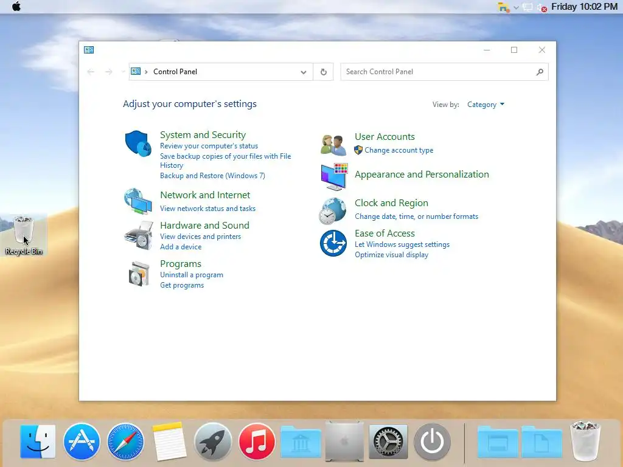Open Review your computer's status

click(x=209, y=146)
